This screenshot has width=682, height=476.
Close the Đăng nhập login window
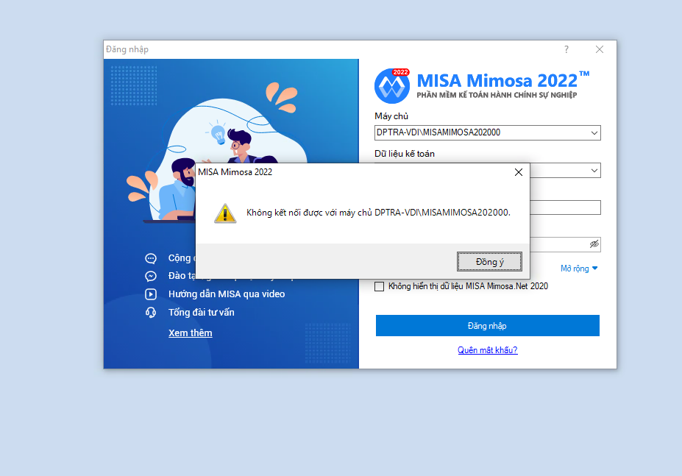tap(600, 49)
